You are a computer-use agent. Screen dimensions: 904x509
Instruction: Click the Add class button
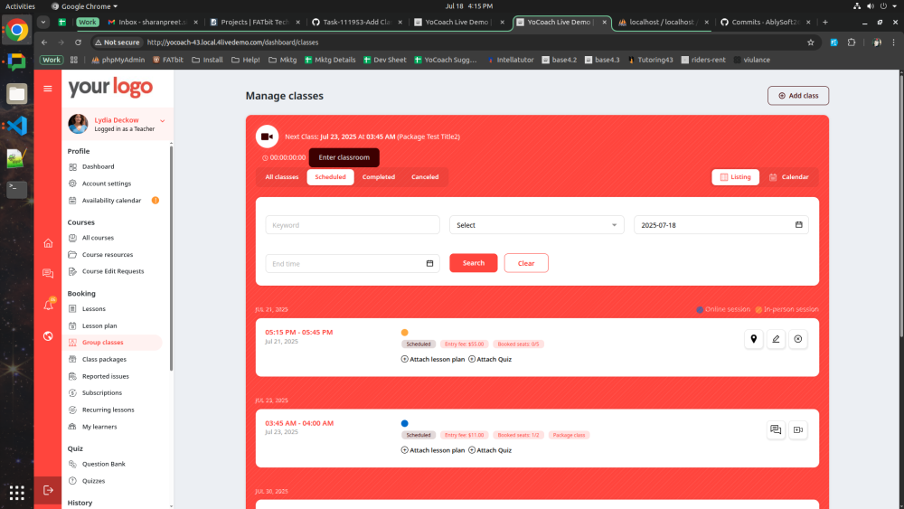(x=797, y=96)
